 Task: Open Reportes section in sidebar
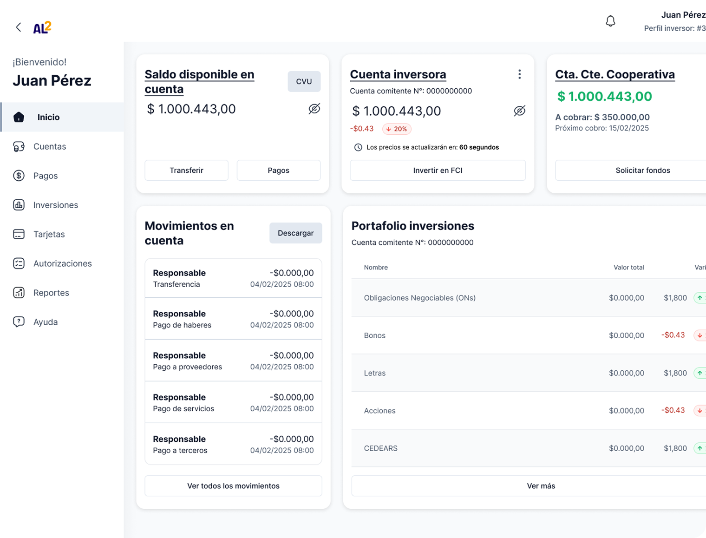[63, 293]
